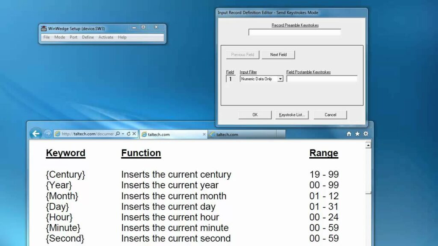The image size is (438, 246).
Task: Switch to the second taltech.com tab
Action: [x=240, y=134]
